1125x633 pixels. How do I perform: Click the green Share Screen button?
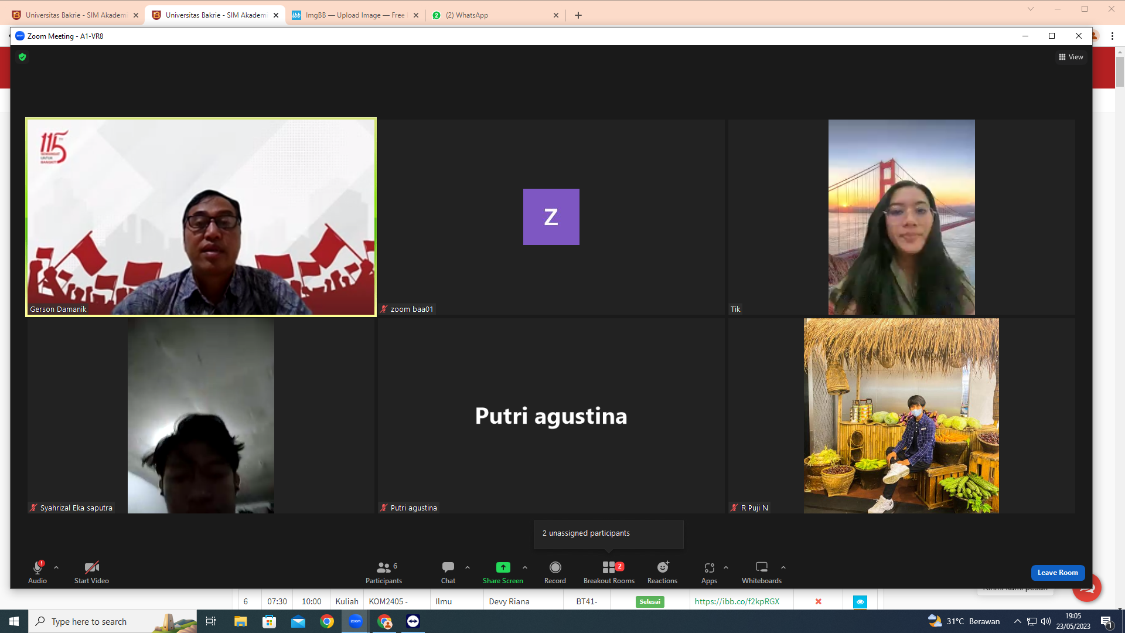503,571
